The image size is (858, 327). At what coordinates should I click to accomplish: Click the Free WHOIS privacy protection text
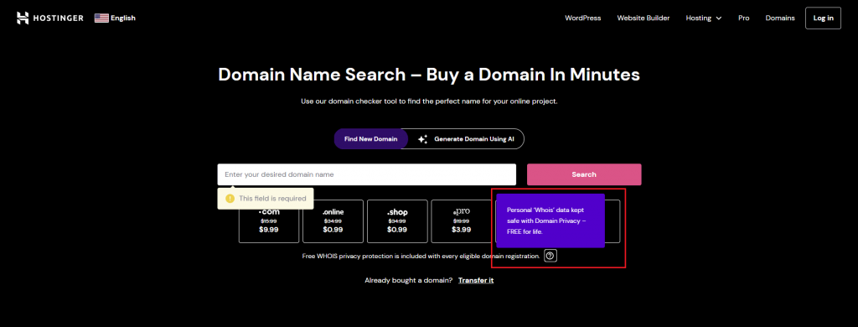[x=421, y=256]
